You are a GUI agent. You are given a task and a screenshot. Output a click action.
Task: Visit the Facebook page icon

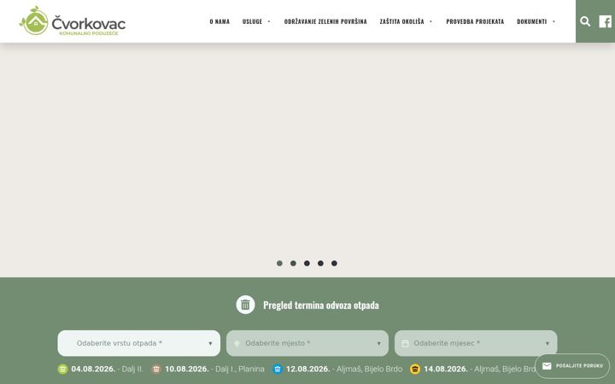pyautogui.click(x=605, y=21)
